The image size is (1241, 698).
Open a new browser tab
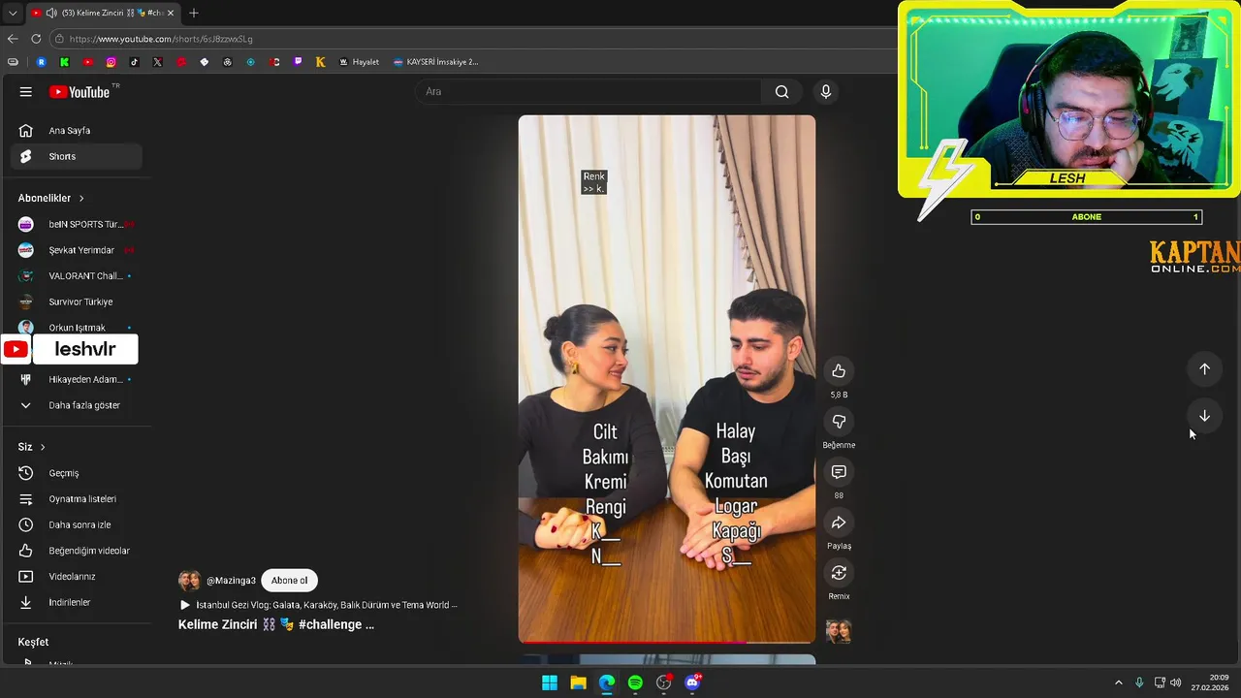coord(194,13)
